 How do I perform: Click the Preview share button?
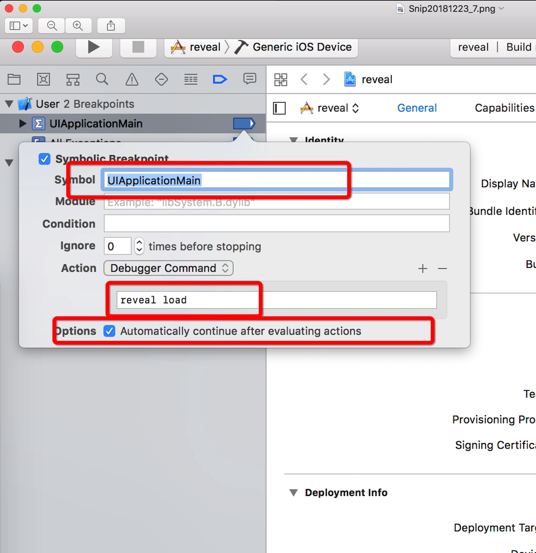111,26
